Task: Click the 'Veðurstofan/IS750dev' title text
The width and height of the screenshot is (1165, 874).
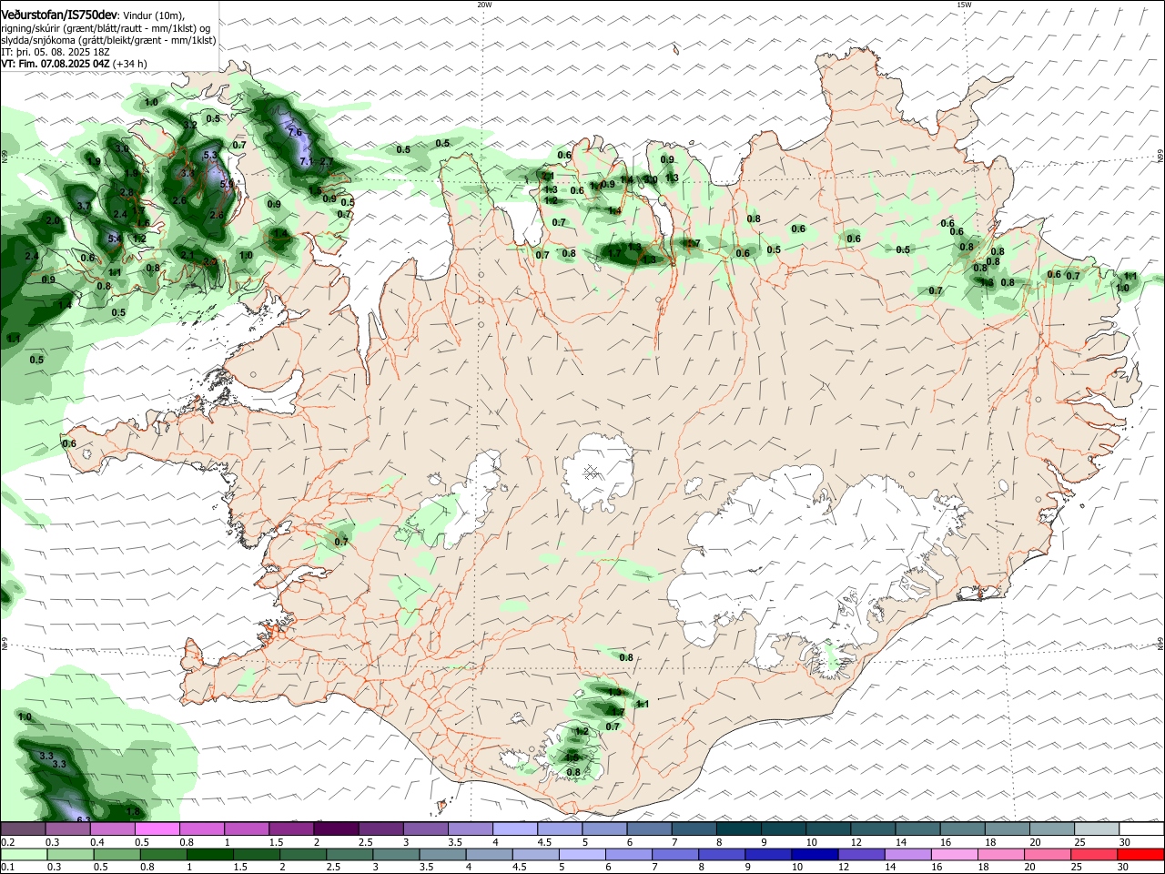Action: (x=59, y=15)
